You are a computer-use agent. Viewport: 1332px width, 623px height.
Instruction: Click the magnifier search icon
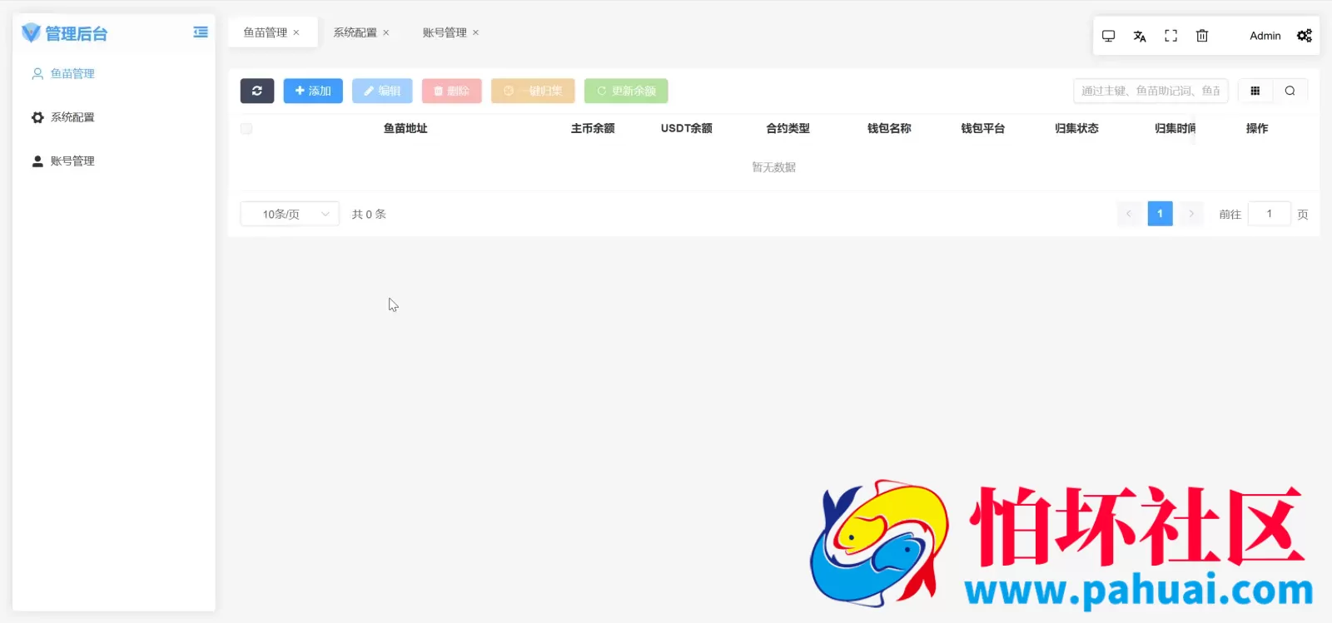pos(1290,91)
